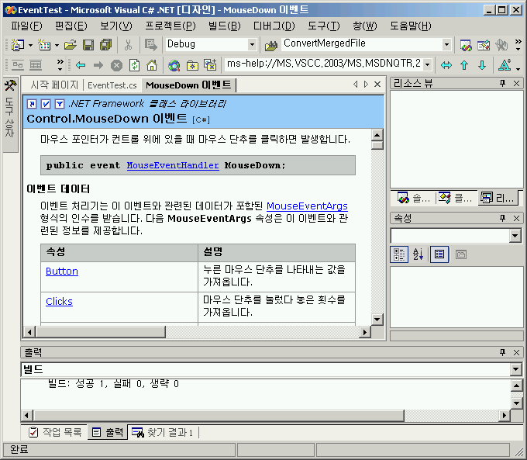
Task: Click the Search web globe icon
Action: coord(174,65)
